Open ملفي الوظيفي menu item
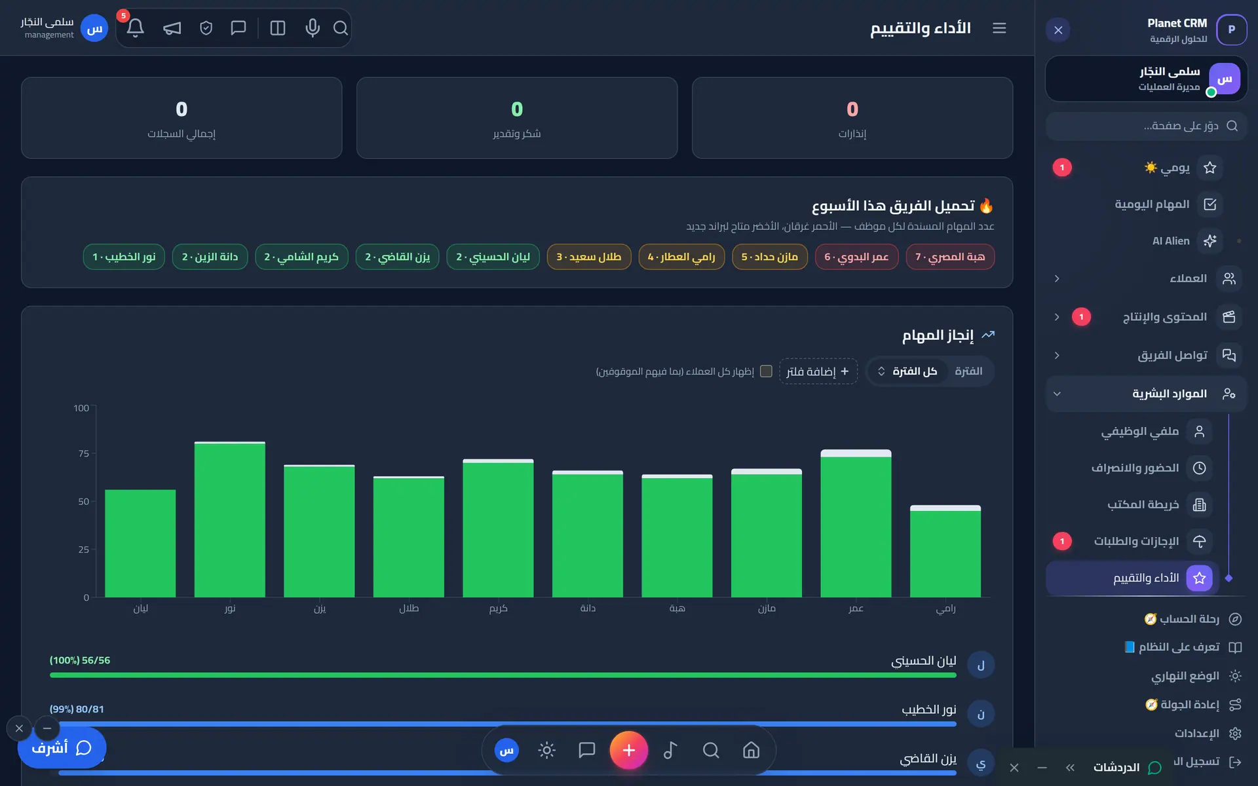 click(1133, 431)
